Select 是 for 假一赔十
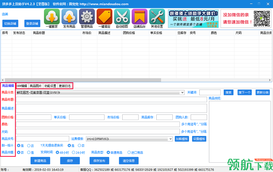 pos(19,146)
